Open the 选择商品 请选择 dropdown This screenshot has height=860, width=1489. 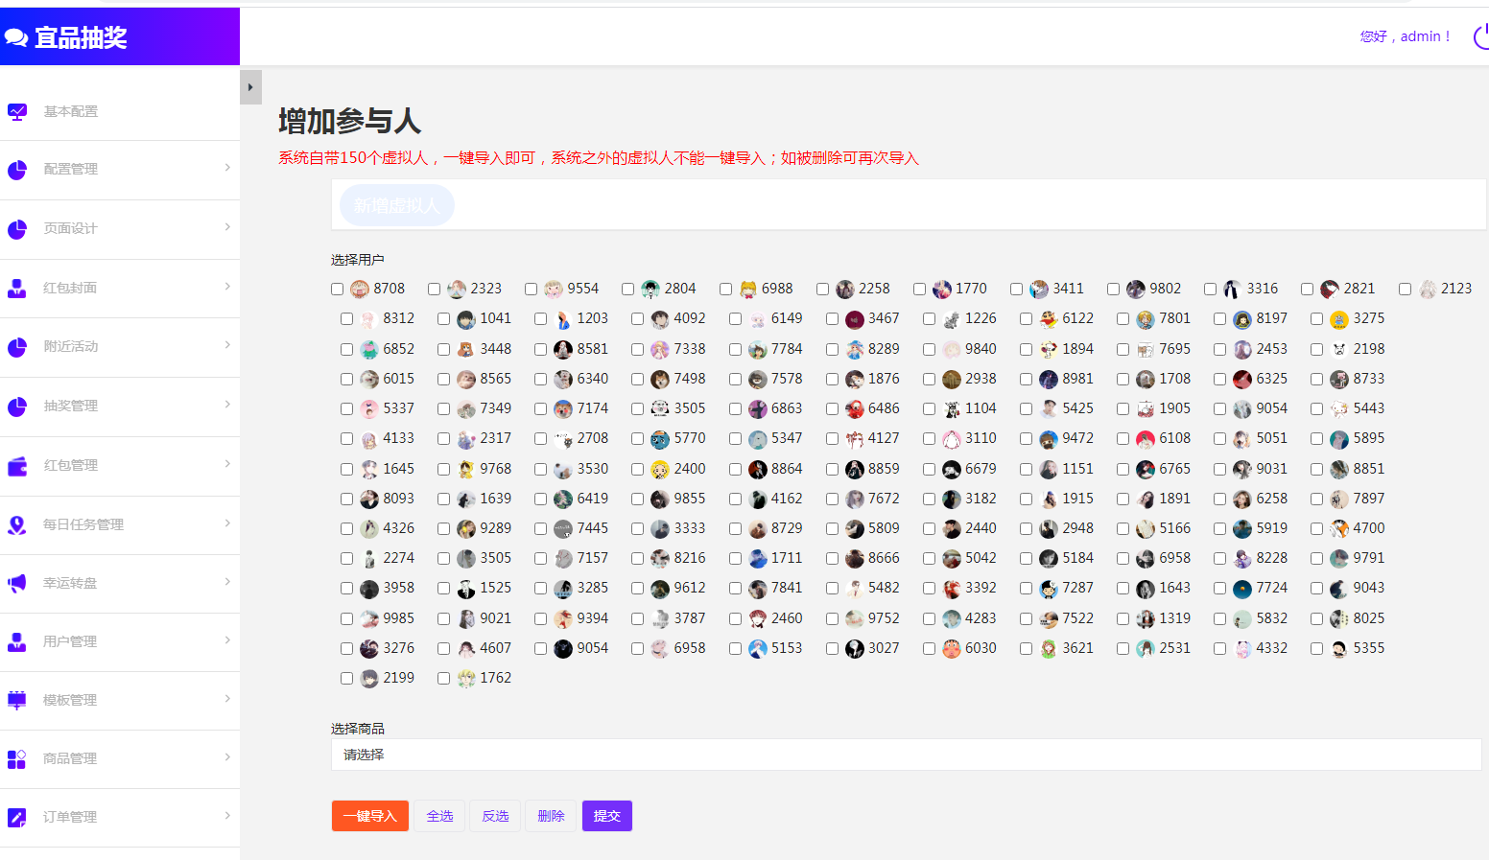[x=907, y=755]
